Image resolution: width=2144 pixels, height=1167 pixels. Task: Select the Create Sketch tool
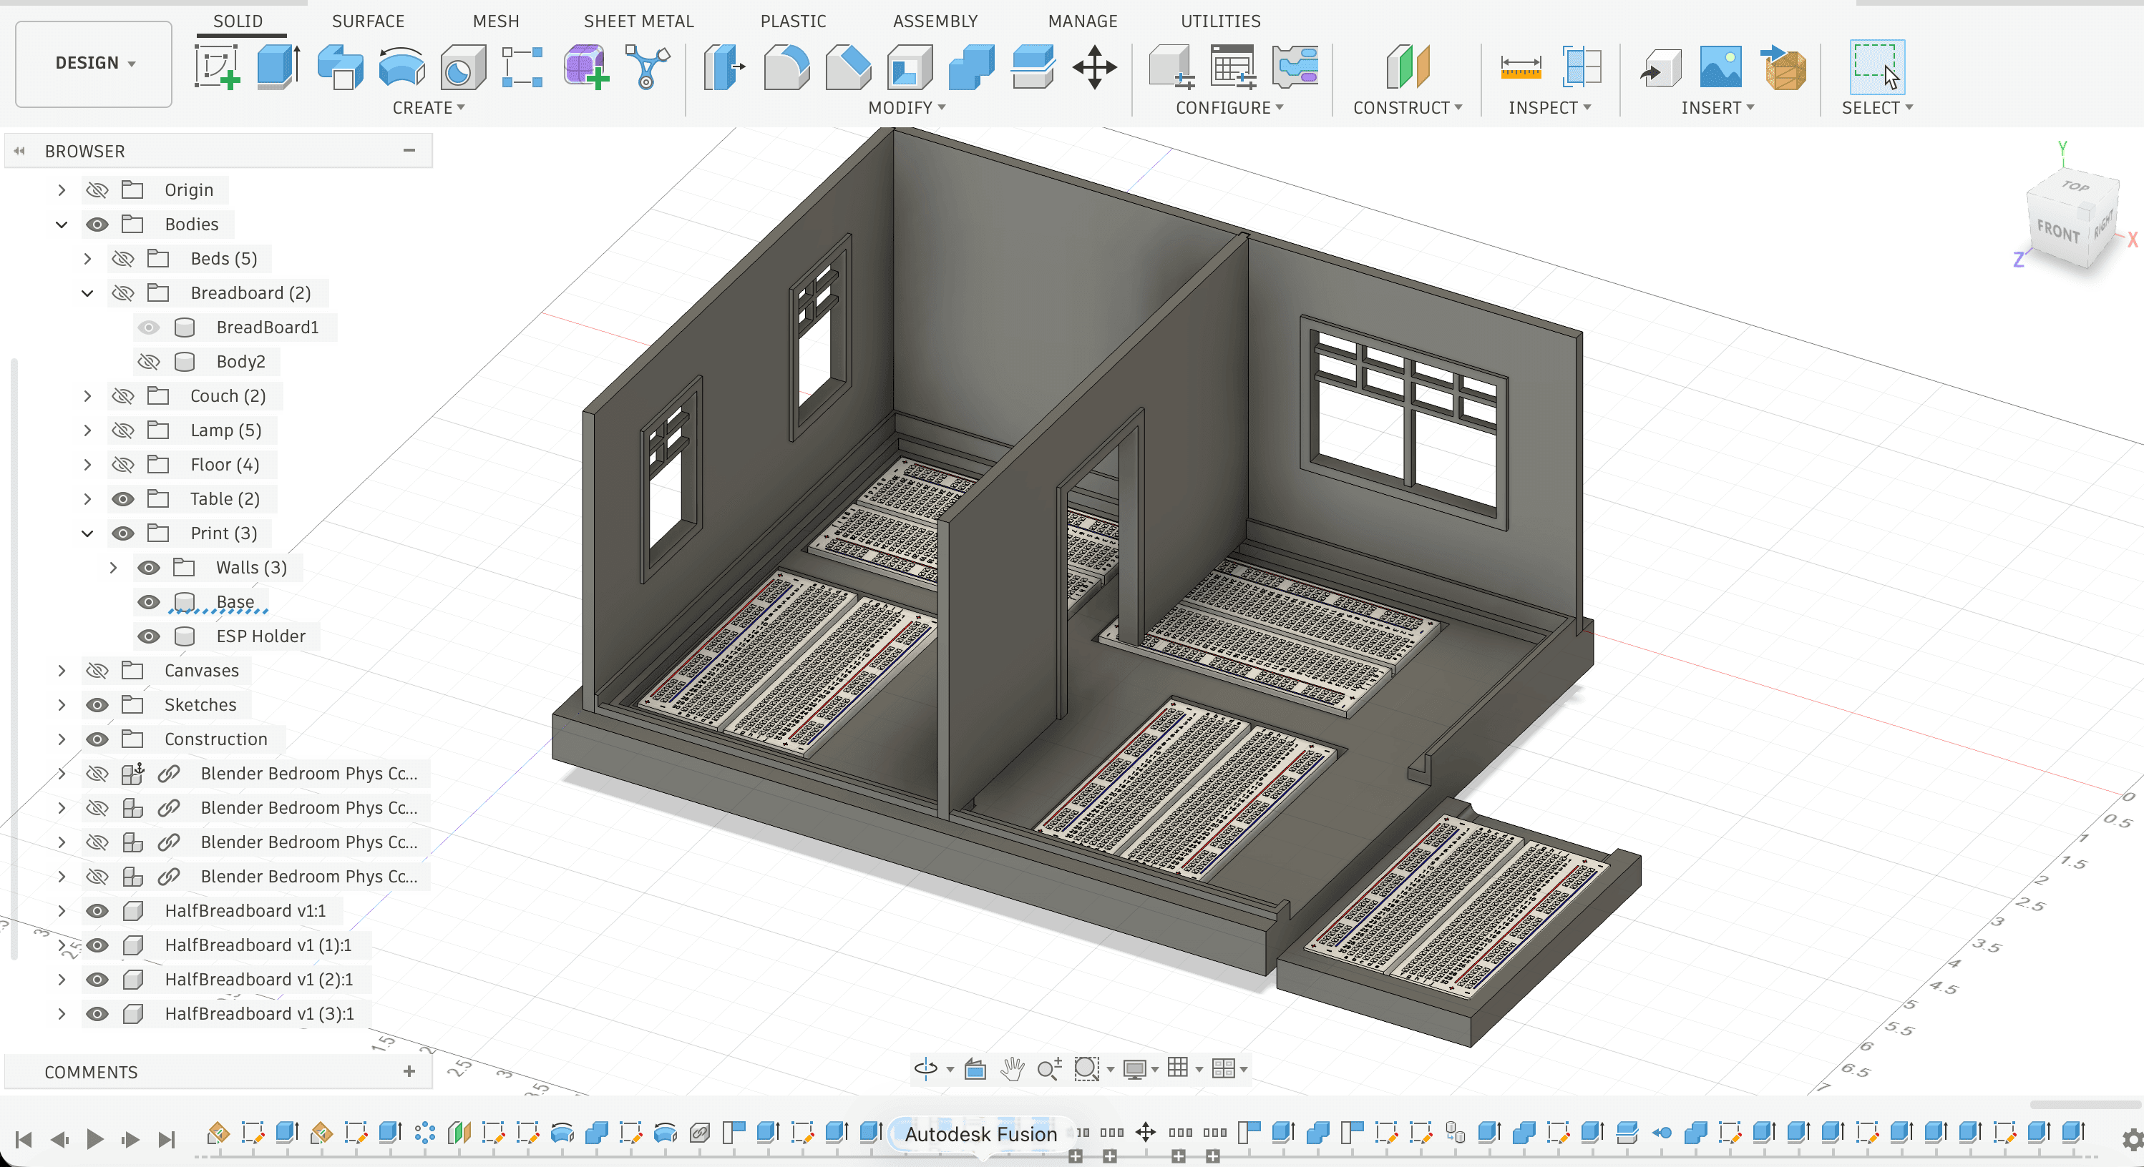[x=216, y=67]
